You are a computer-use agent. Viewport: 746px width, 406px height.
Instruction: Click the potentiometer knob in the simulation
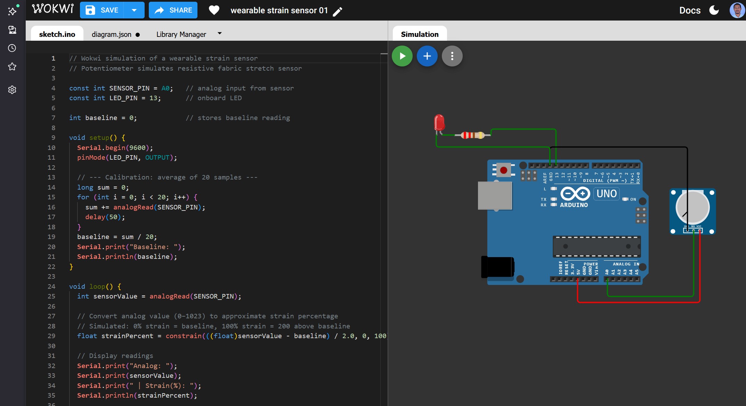click(692, 208)
